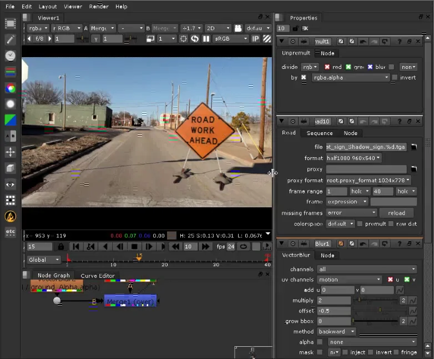434x359 pixels.
Task: Skip forward by frame increment
Action: tap(205, 246)
